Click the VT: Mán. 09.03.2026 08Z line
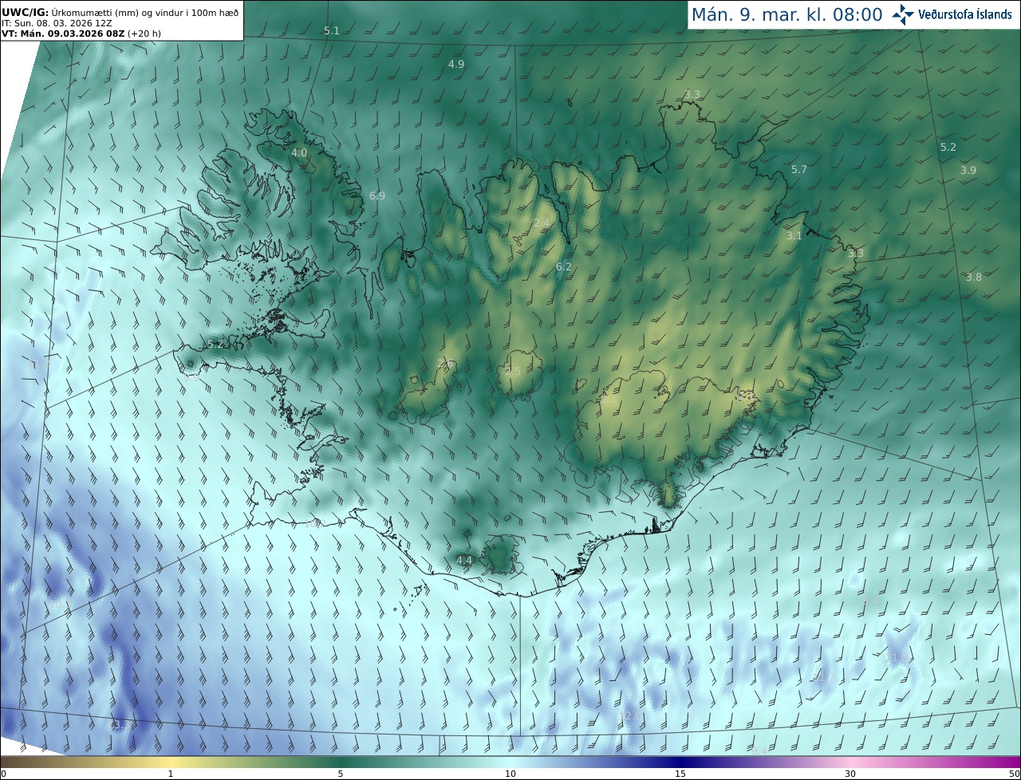This screenshot has height=780, width=1021. coord(81,33)
